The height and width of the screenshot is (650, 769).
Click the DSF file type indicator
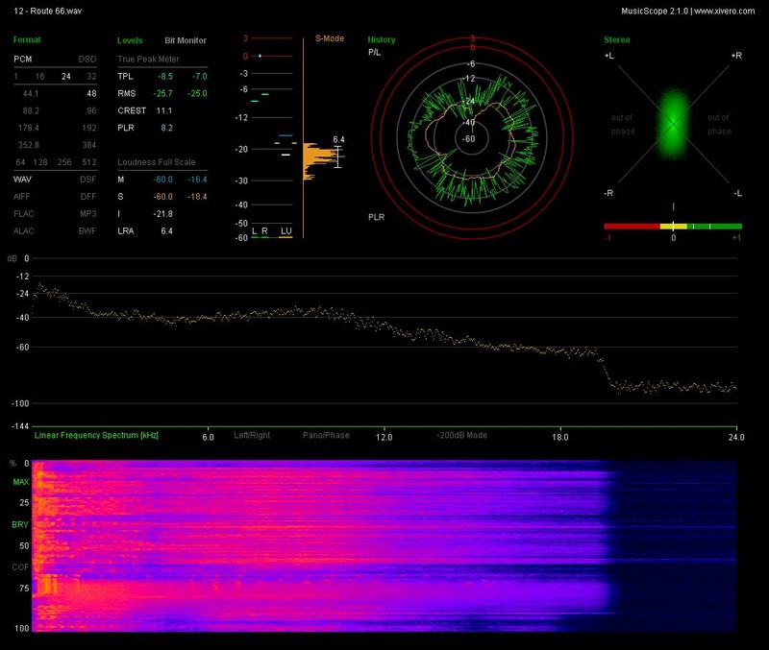click(88, 180)
